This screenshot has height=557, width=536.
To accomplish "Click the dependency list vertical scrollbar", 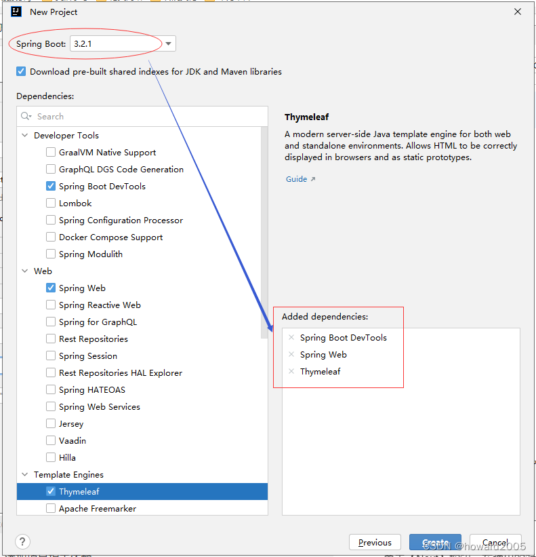I will (264, 233).
